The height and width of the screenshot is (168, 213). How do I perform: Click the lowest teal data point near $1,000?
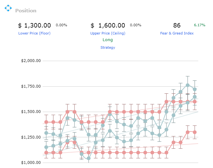pos(88,158)
